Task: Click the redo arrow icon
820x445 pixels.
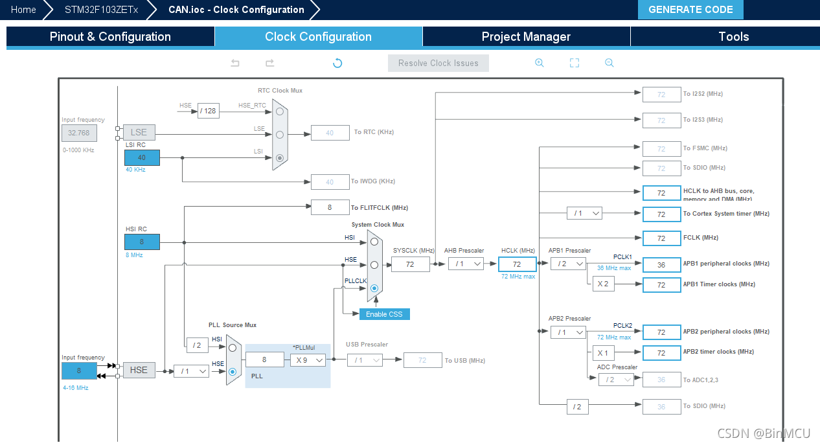Action: tap(270, 63)
